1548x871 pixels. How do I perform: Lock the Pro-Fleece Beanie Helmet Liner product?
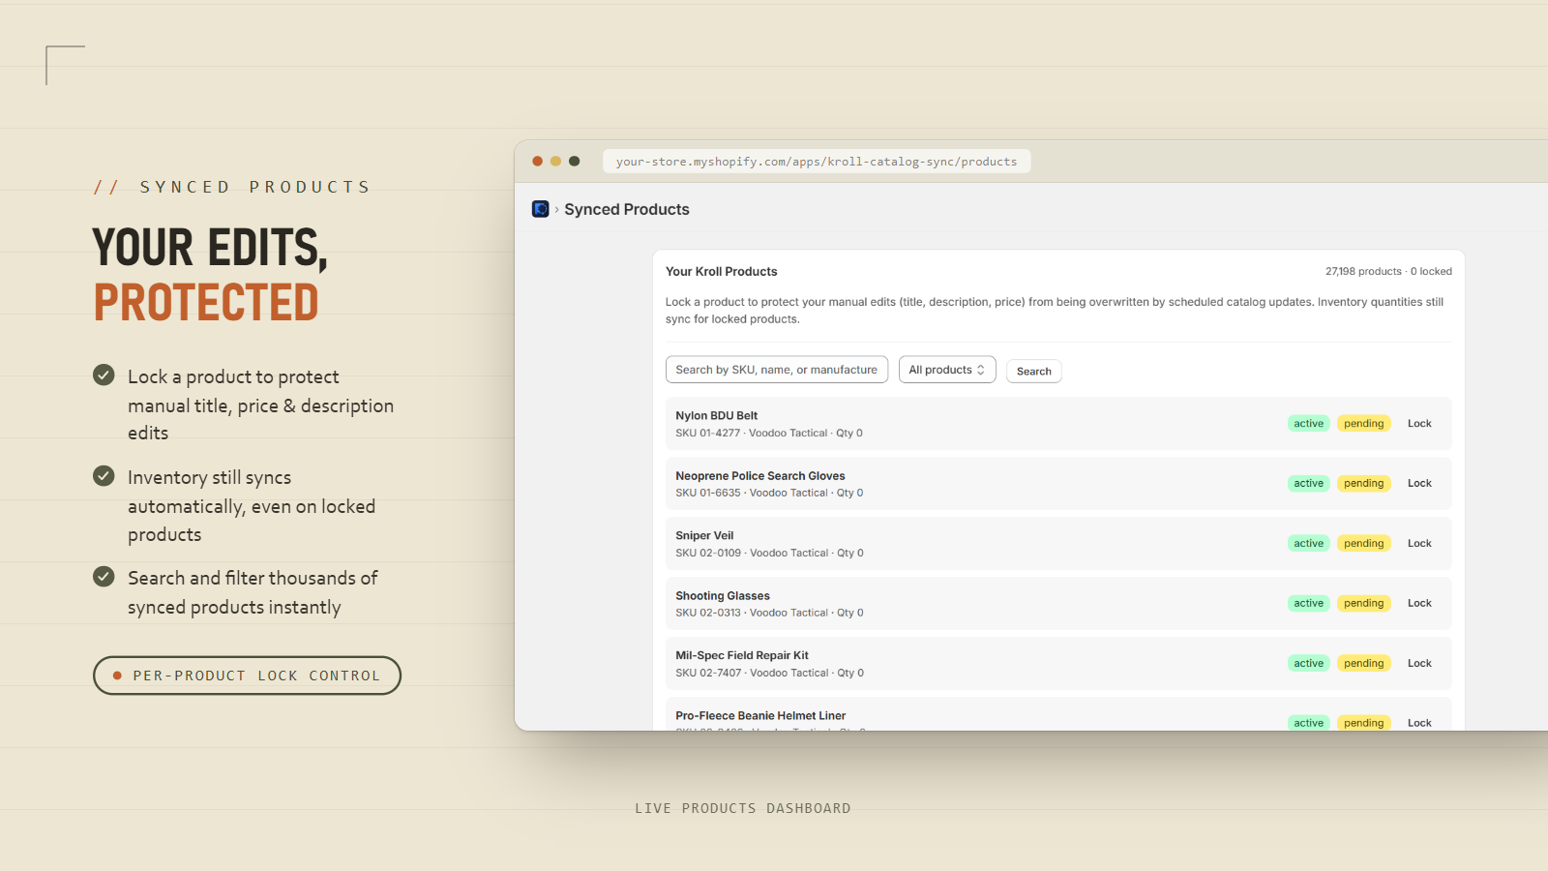pos(1419,723)
